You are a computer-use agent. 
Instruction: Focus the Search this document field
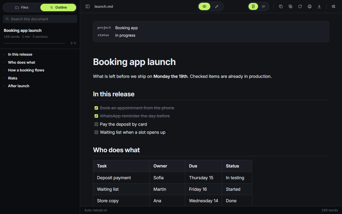pos(40,19)
